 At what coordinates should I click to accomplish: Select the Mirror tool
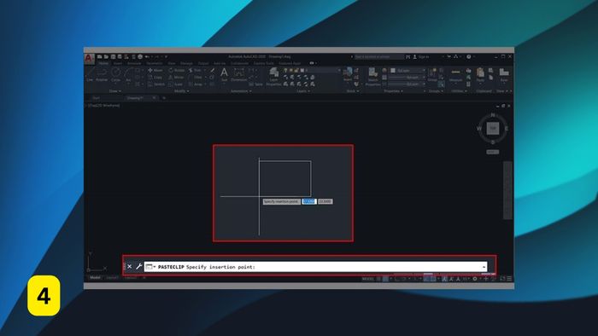click(176, 78)
